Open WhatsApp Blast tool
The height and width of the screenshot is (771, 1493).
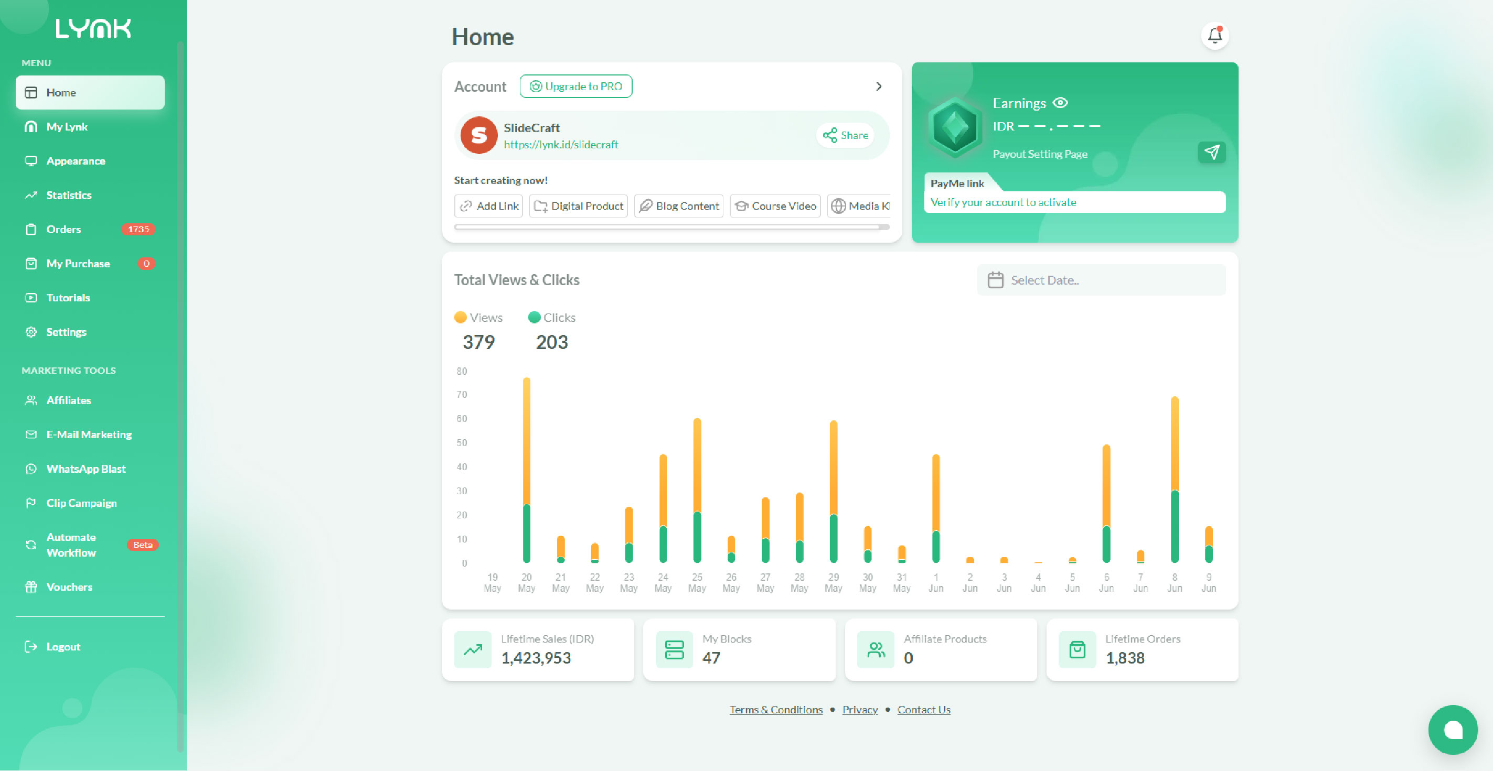pyautogui.click(x=90, y=469)
